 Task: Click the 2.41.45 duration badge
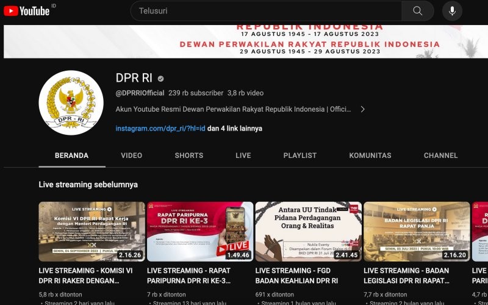click(346, 255)
